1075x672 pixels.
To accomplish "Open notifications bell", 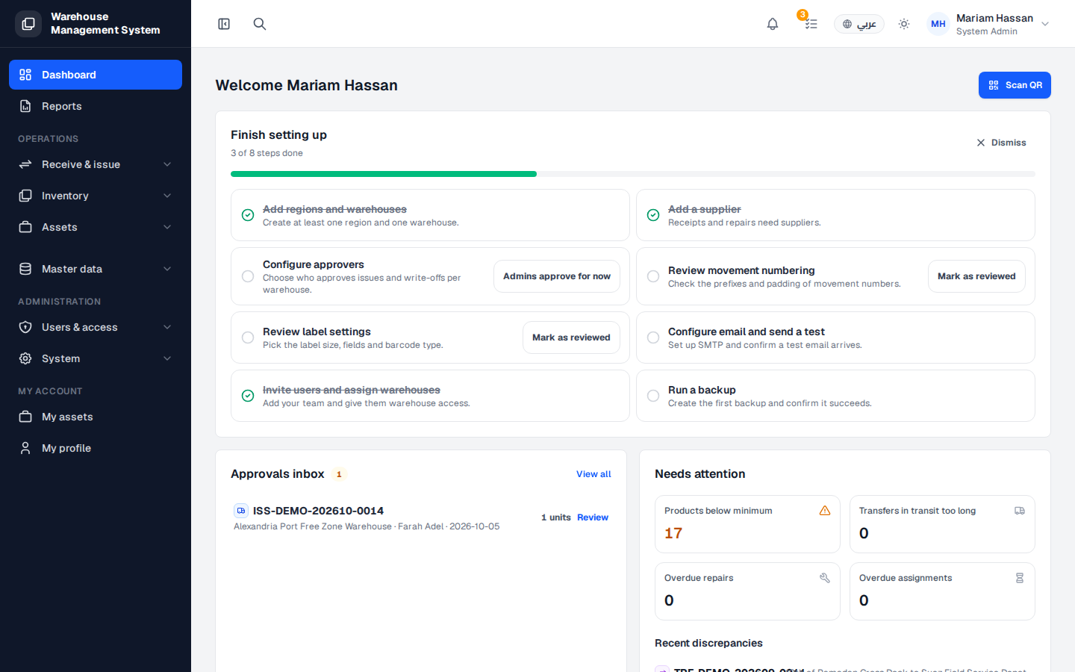I will (x=773, y=24).
